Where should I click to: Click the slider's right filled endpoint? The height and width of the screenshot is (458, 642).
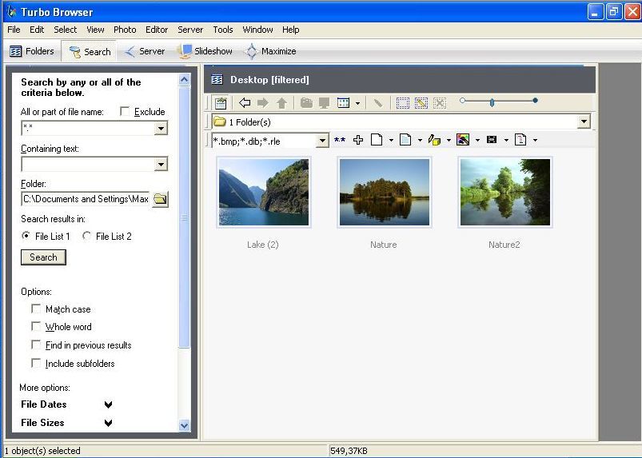(x=535, y=100)
